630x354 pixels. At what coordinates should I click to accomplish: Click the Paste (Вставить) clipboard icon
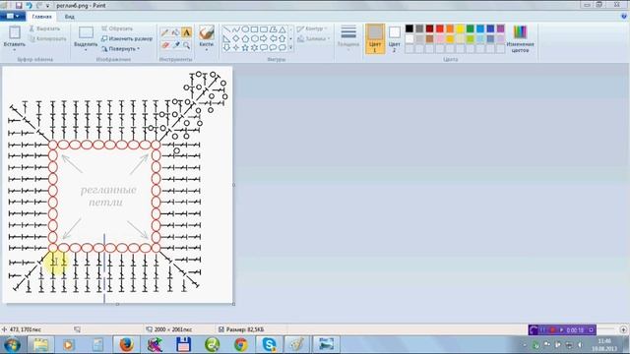(x=15, y=32)
